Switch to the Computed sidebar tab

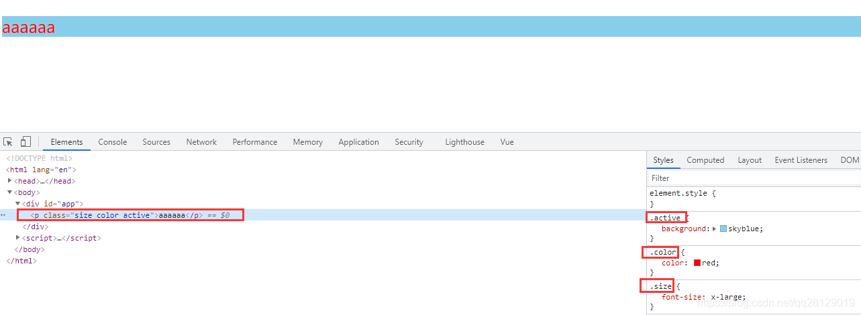[x=705, y=160]
